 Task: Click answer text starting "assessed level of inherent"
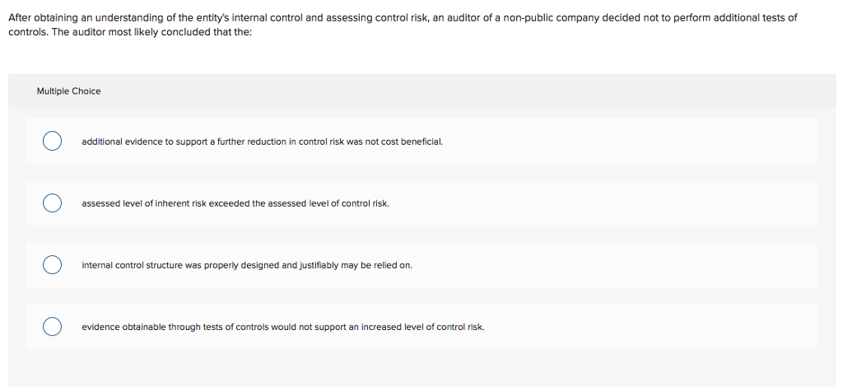click(235, 203)
